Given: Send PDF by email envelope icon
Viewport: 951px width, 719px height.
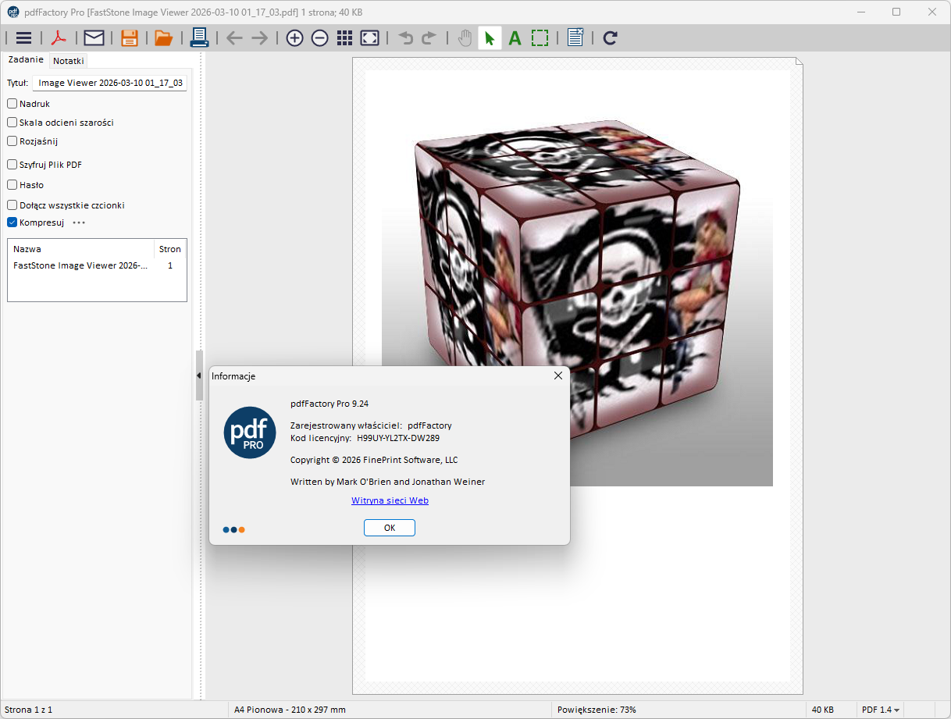Looking at the screenshot, I should coord(94,37).
